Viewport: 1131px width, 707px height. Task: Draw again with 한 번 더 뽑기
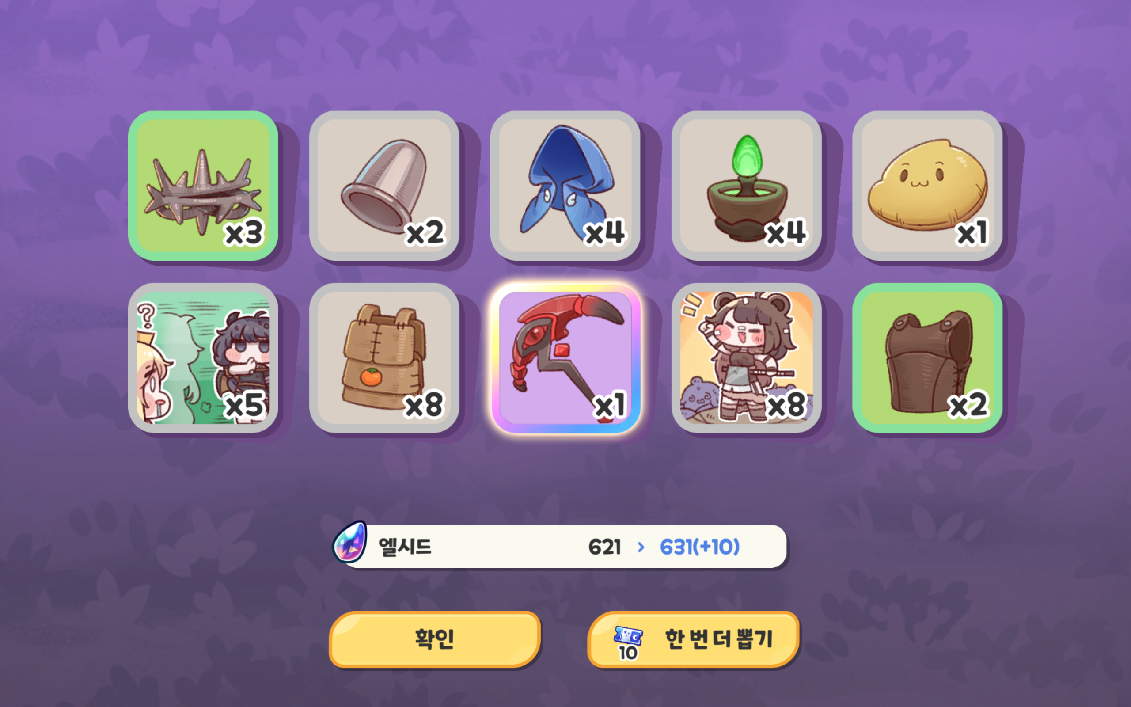pos(693,639)
